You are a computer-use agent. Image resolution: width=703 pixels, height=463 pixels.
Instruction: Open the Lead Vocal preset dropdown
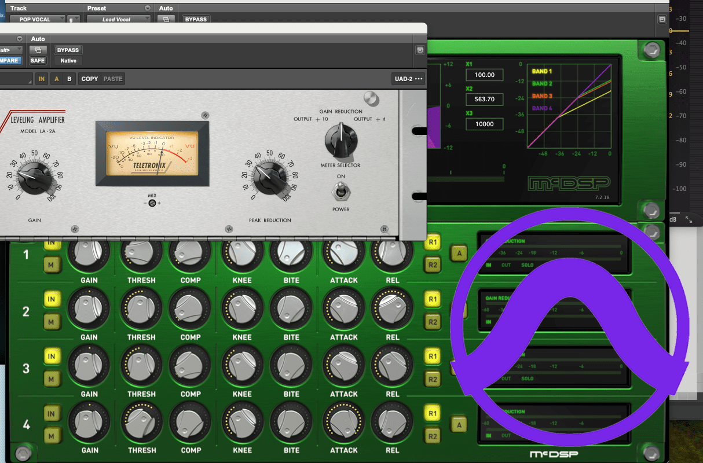tap(118, 19)
